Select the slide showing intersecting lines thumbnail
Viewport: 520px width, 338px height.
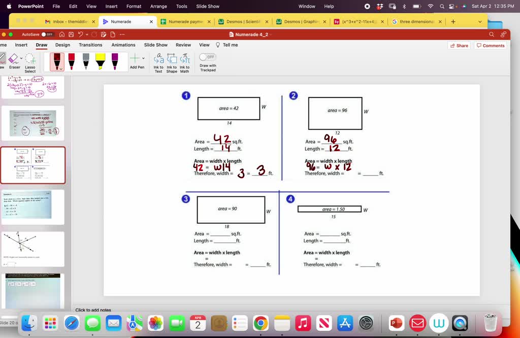point(32,248)
